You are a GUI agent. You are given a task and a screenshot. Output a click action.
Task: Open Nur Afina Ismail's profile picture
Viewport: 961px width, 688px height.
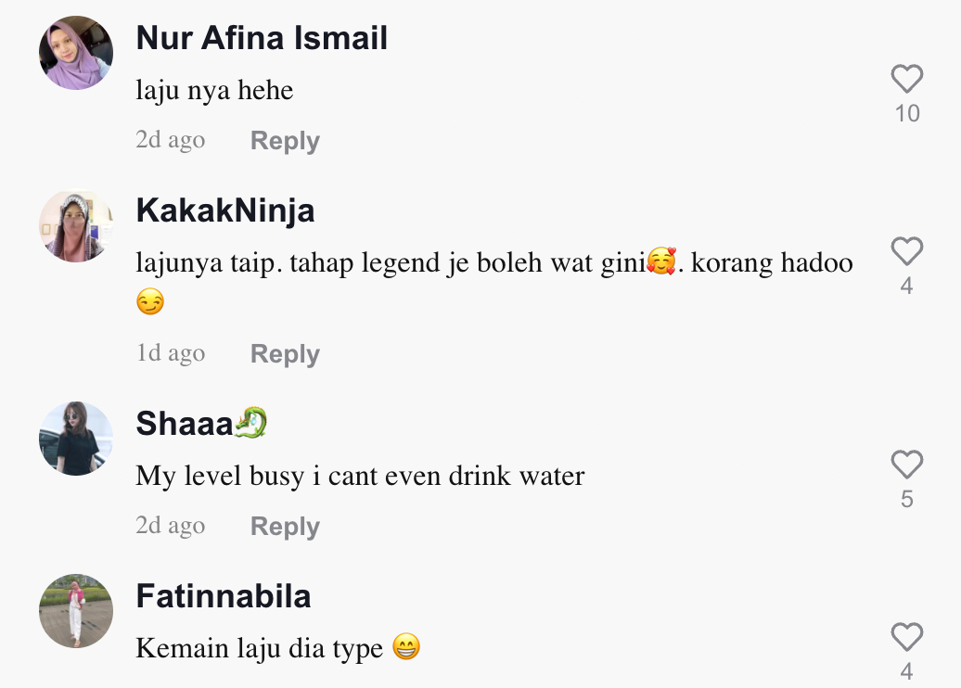(76, 53)
